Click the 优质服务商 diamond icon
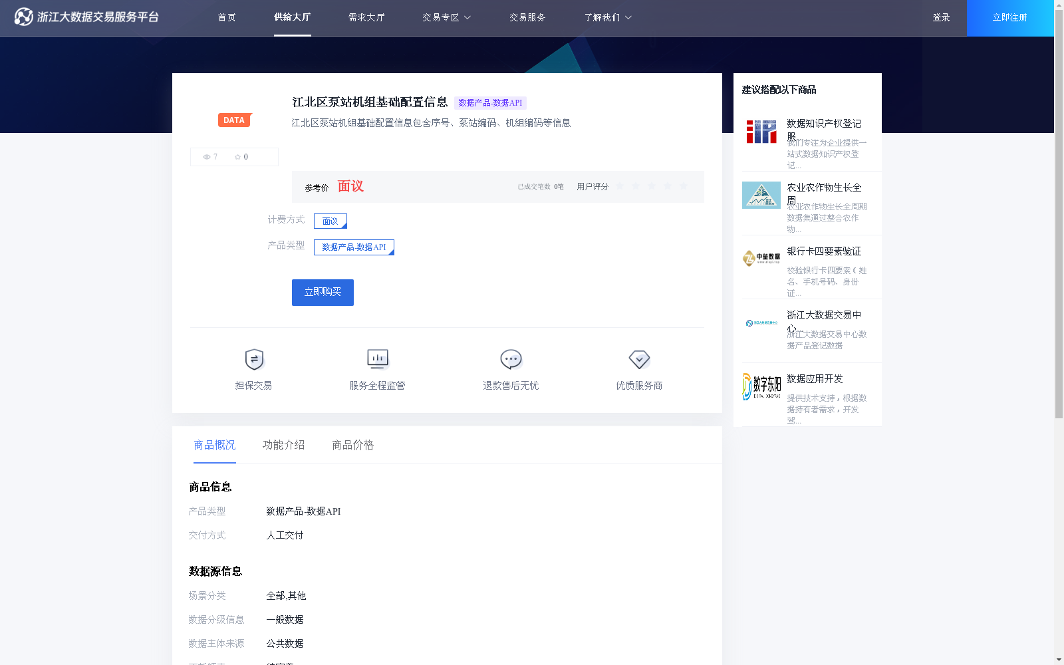The height and width of the screenshot is (665, 1064). pyautogui.click(x=639, y=359)
